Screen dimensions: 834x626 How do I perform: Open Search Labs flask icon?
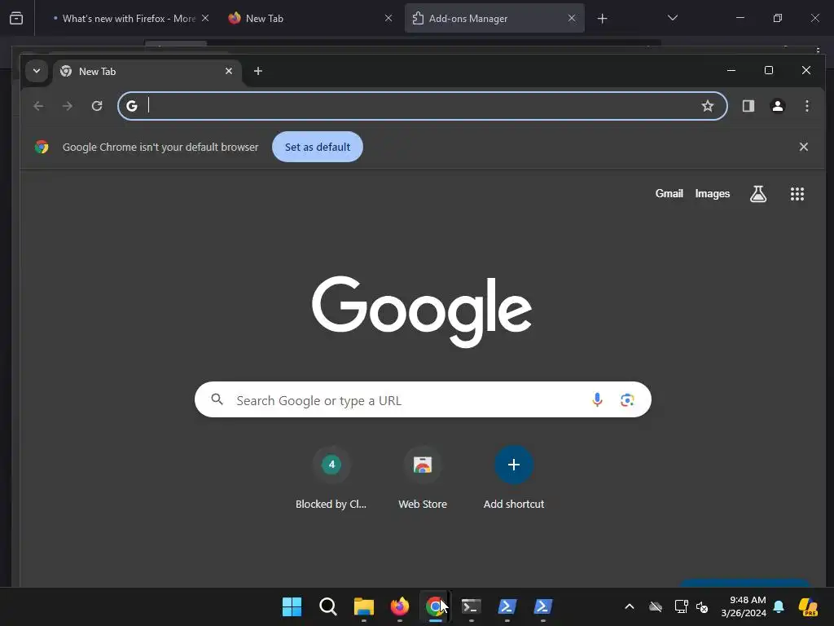(758, 194)
